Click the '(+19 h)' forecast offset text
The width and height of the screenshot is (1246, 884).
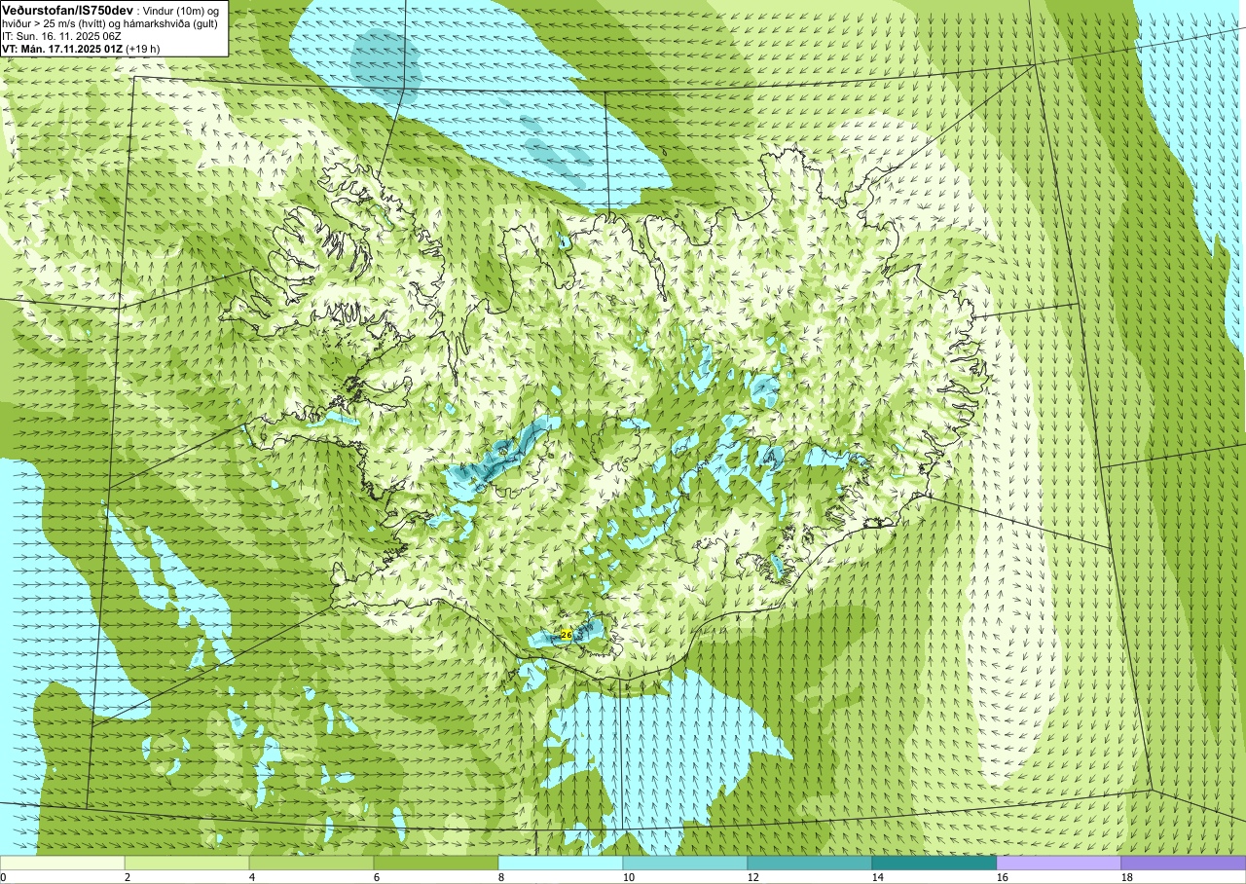pos(143,48)
